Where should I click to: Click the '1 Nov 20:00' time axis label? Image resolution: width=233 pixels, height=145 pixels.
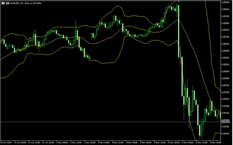90,143
